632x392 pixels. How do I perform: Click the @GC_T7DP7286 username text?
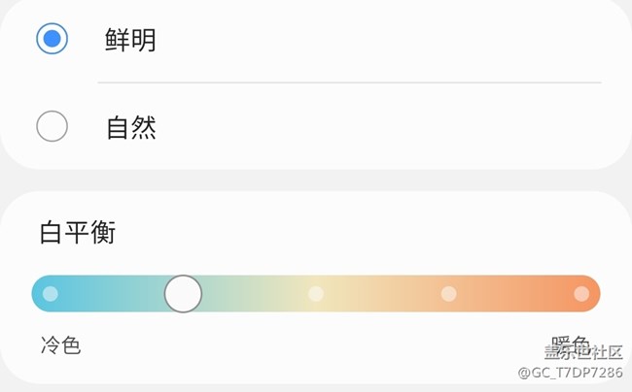point(570,374)
